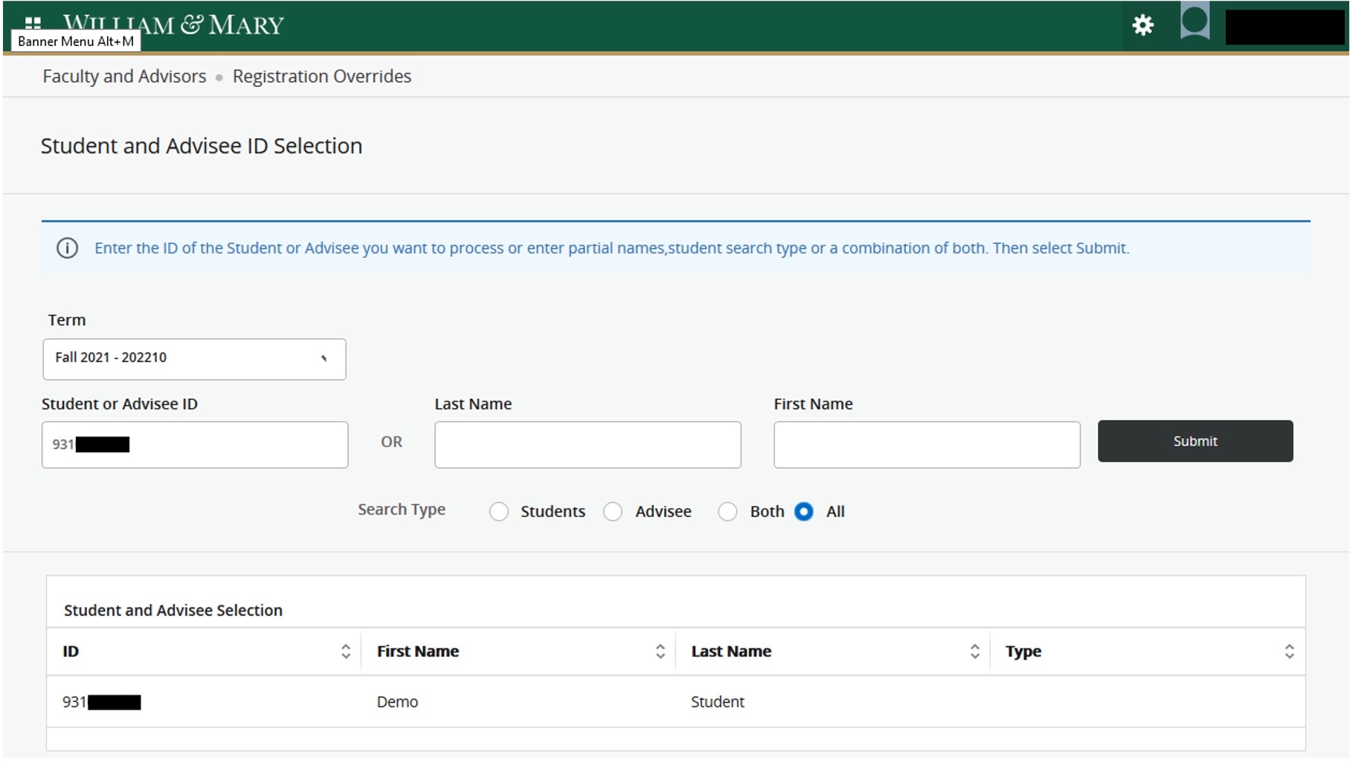Select the Advisee search type
Viewport: 1350px width, 763px height.
point(613,512)
